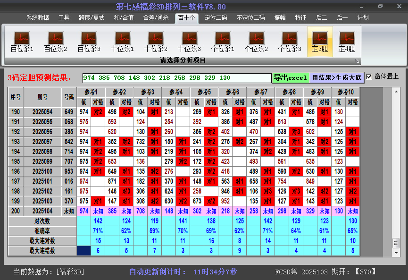Switch to the 特征 tab

click(x=300, y=18)
